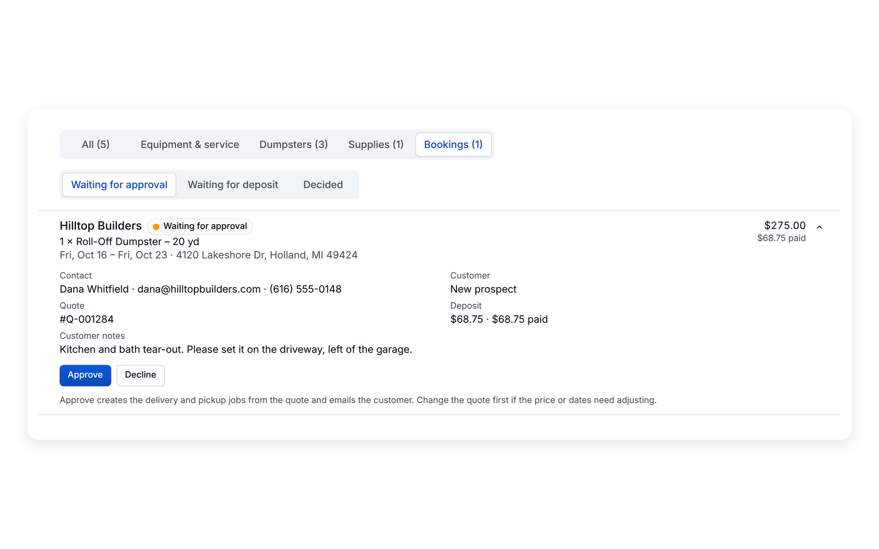The image size is (879, 549).
Task: Click the orange Waiting for approval badge
Action: [x=200, y=226]
